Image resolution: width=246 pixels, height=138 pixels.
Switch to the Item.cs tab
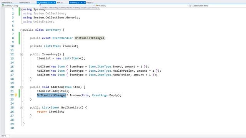[60, 3]
